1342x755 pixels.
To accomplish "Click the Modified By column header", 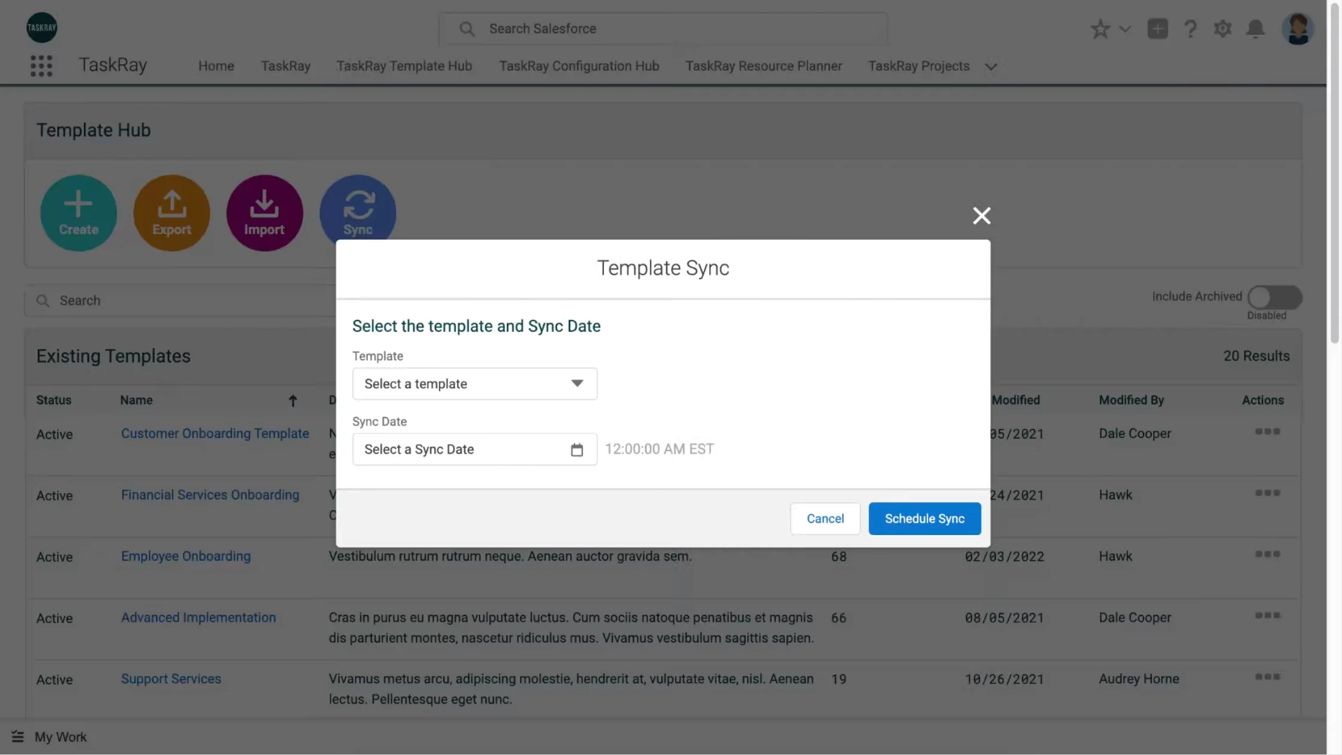I will pos(1131,400).
